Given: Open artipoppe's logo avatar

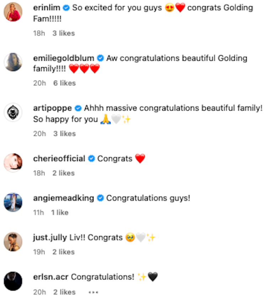Looking at the screenshot, I should point(13,112).
